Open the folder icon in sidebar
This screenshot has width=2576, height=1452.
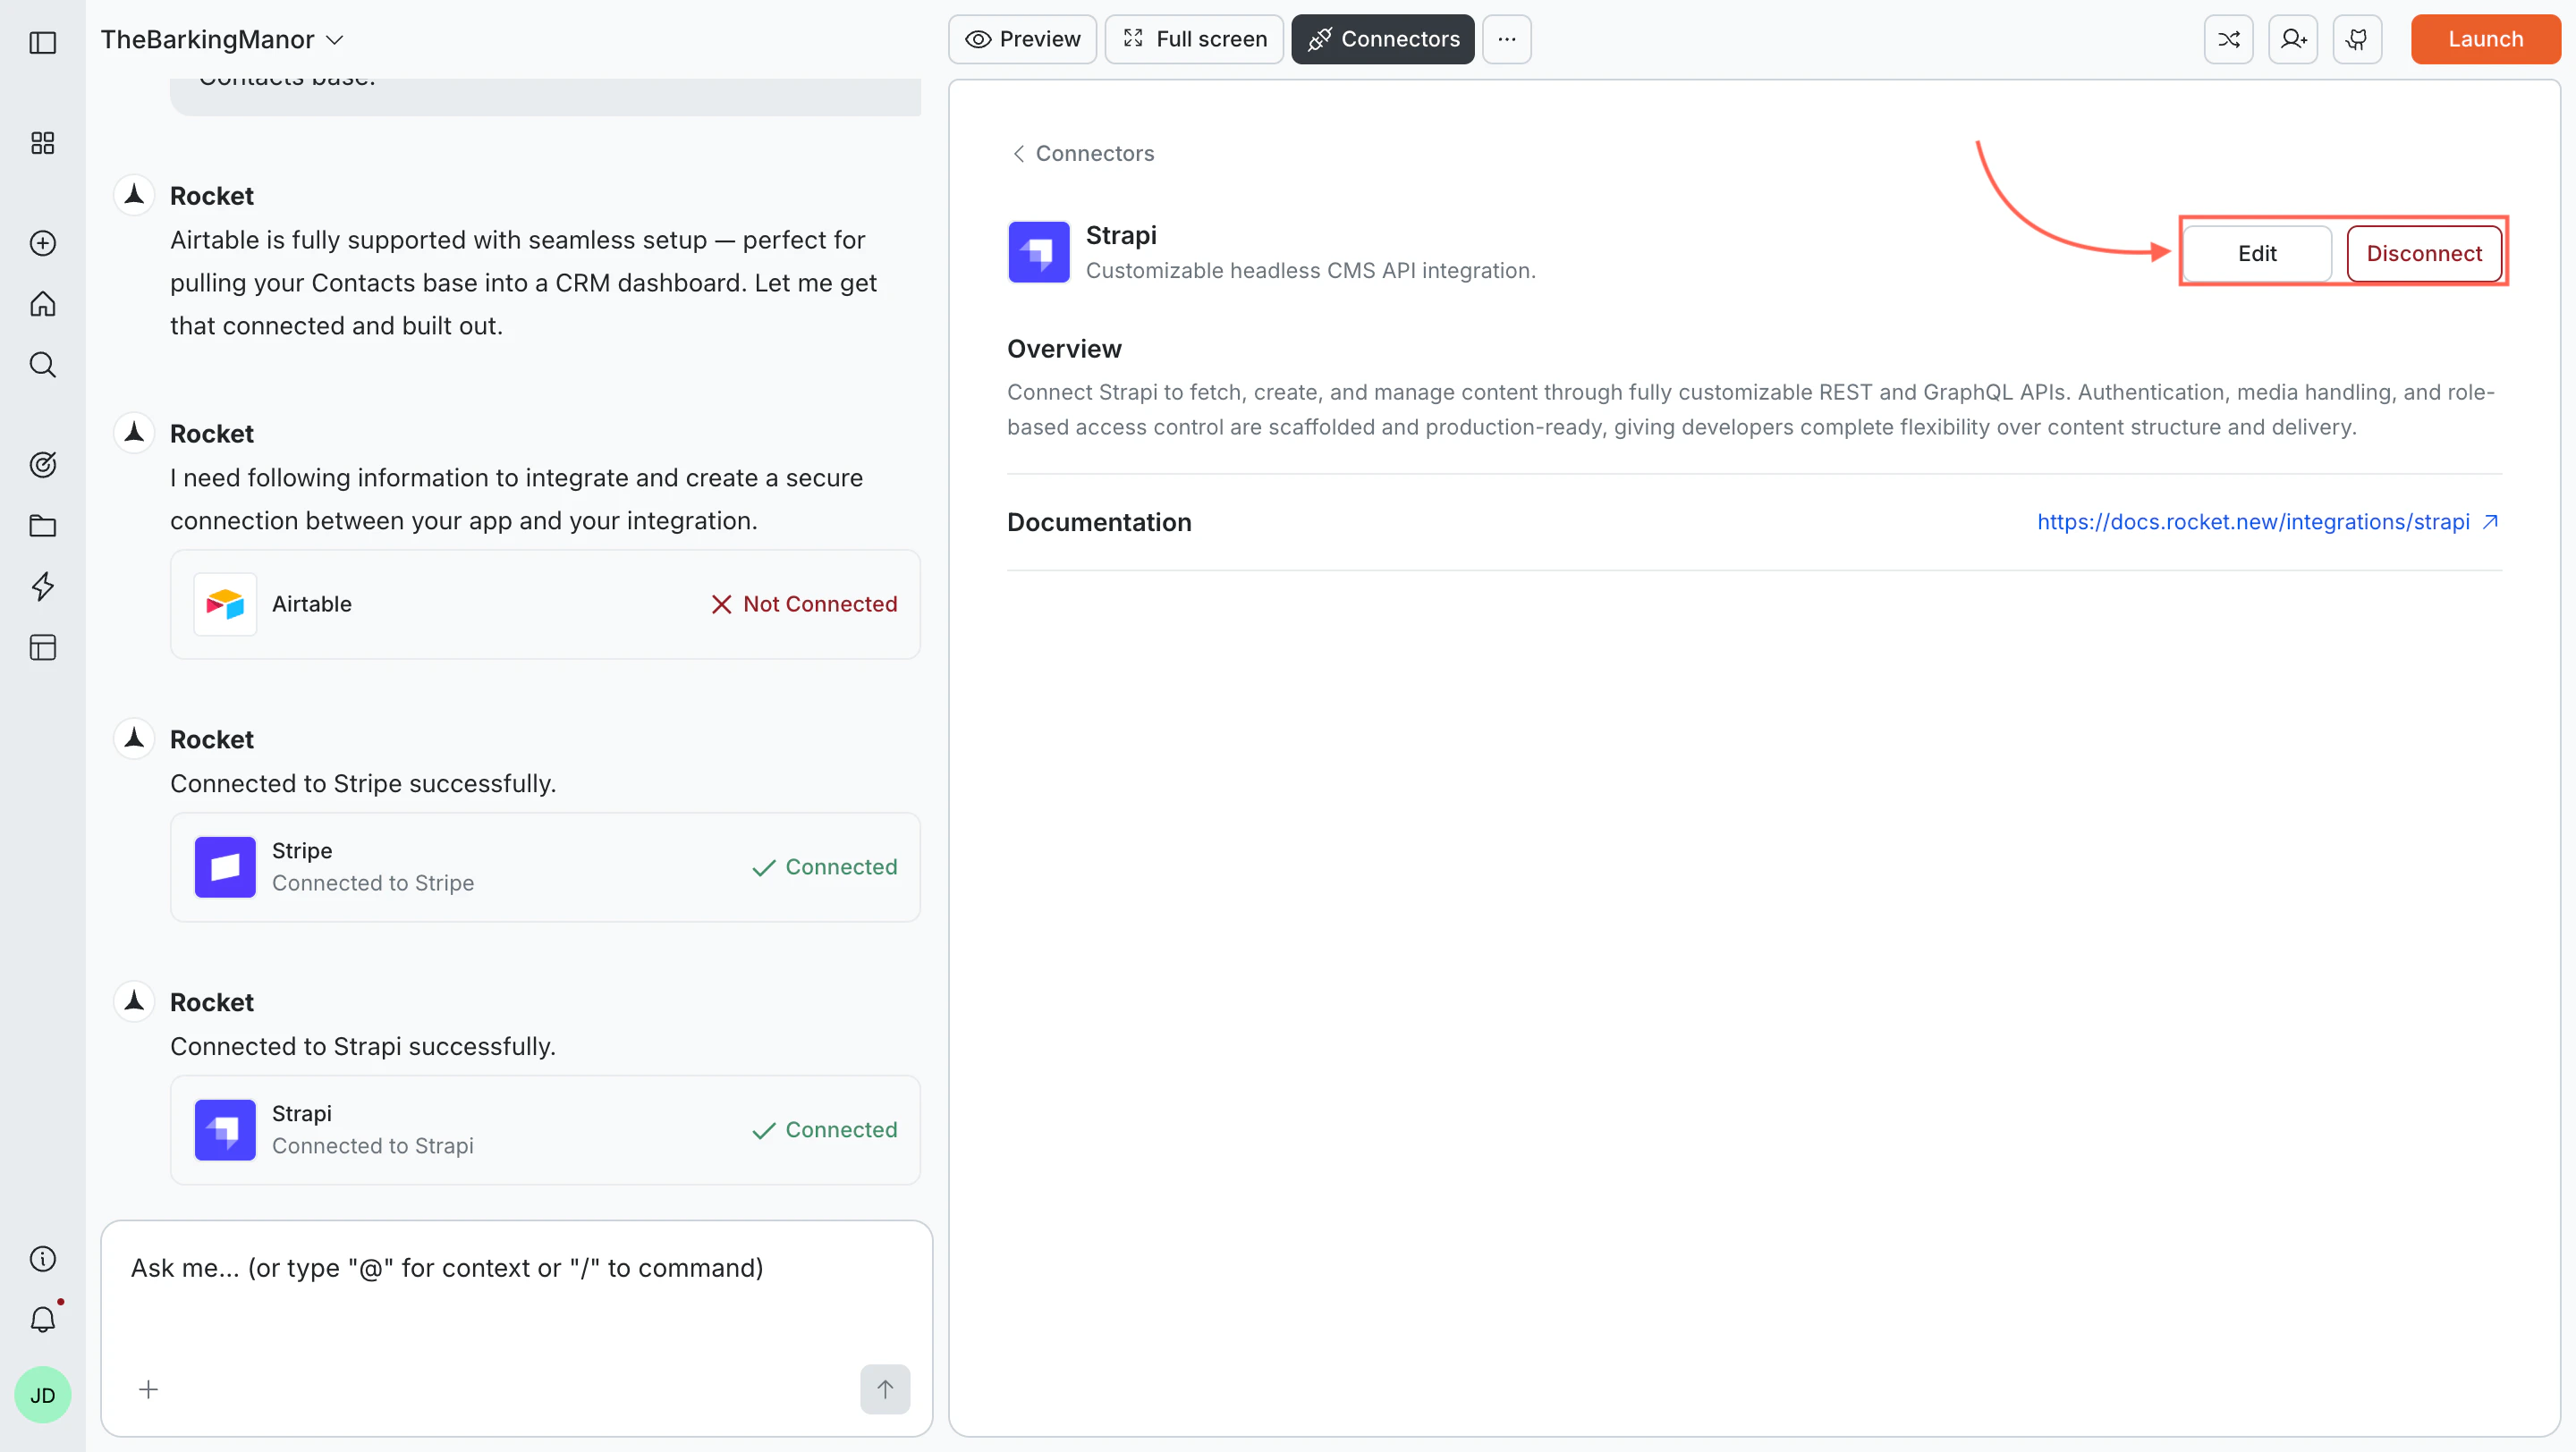click(x=42, y=526)
